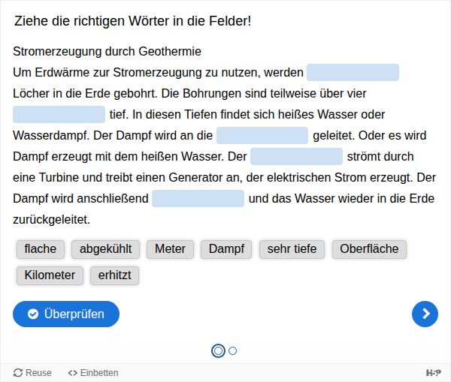Screen dimensions: 451x382
Task: Pick the draggable word 'abgekühlt'
Action: [106, 249]
